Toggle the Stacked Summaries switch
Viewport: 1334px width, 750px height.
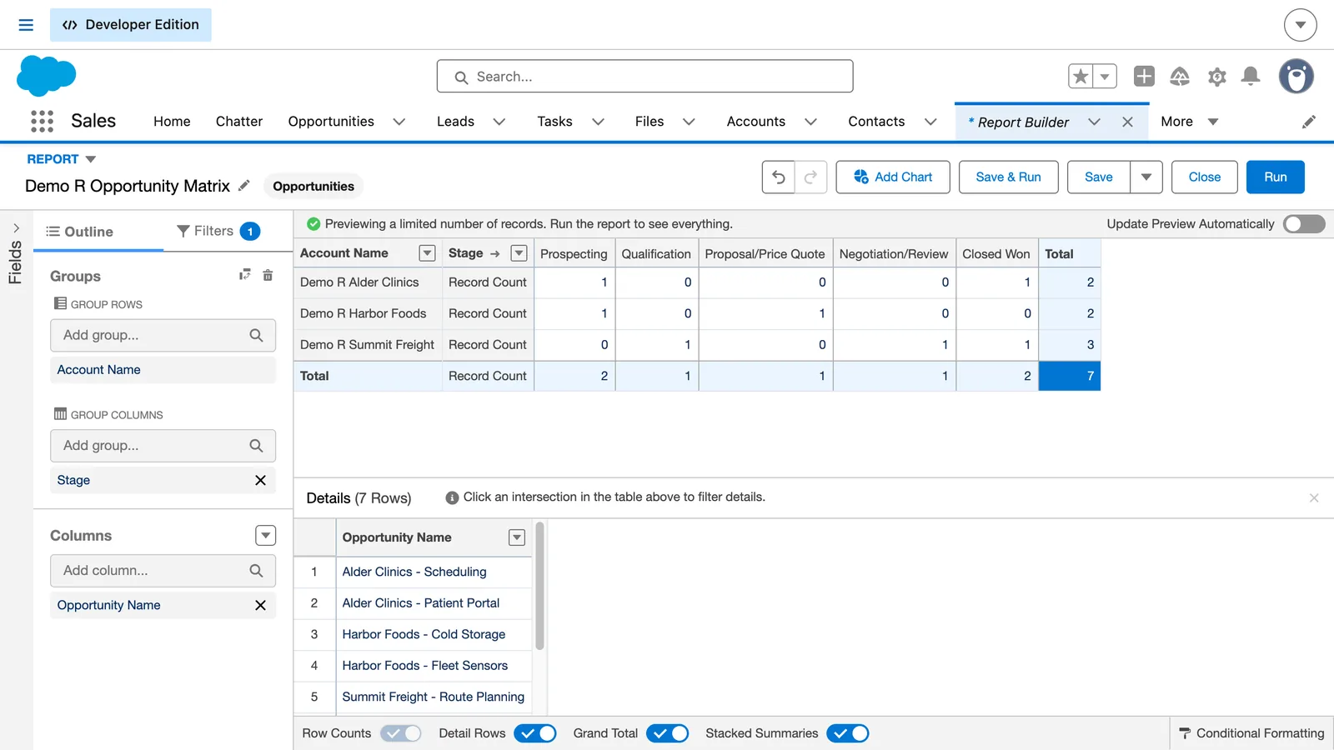(x=848, y=733)
